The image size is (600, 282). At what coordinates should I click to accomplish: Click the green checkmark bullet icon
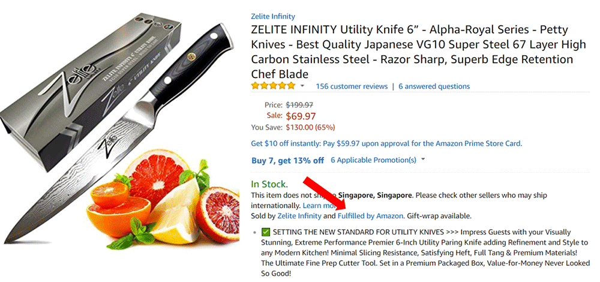(x=266, y=232)
